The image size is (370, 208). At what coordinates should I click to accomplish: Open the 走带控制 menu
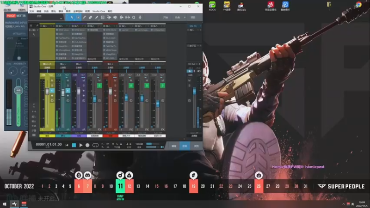coord(78,11)
